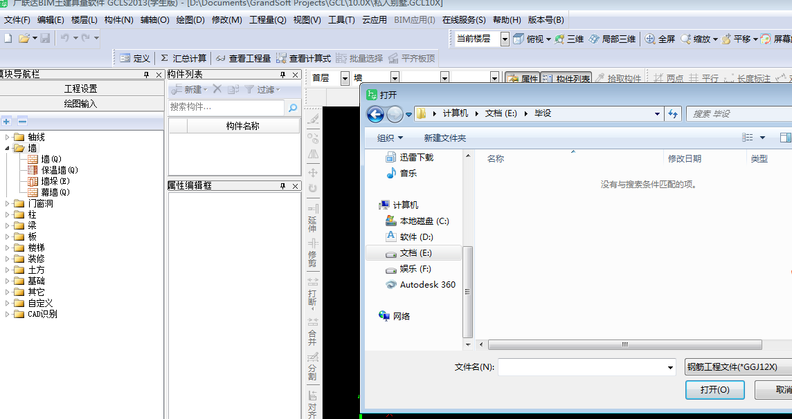Open the 组织 organize dropdown menu
792x419 pixels.
pyautogui.click(x=390, y=138)
